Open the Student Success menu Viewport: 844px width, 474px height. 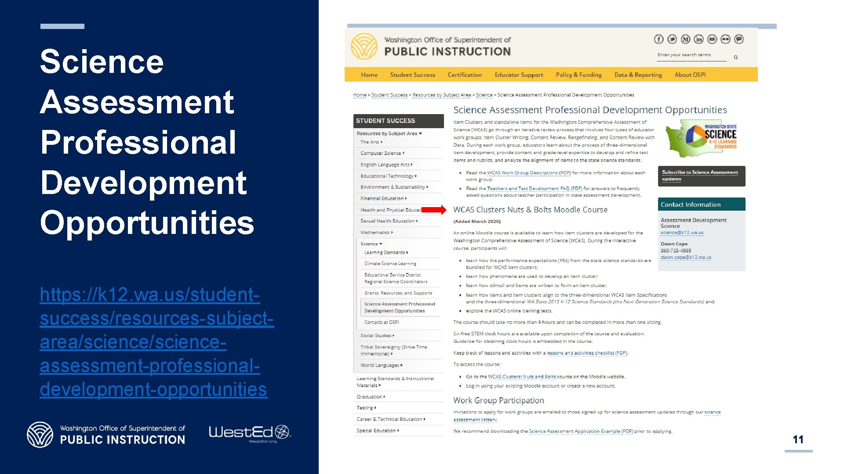coord(412,75)
